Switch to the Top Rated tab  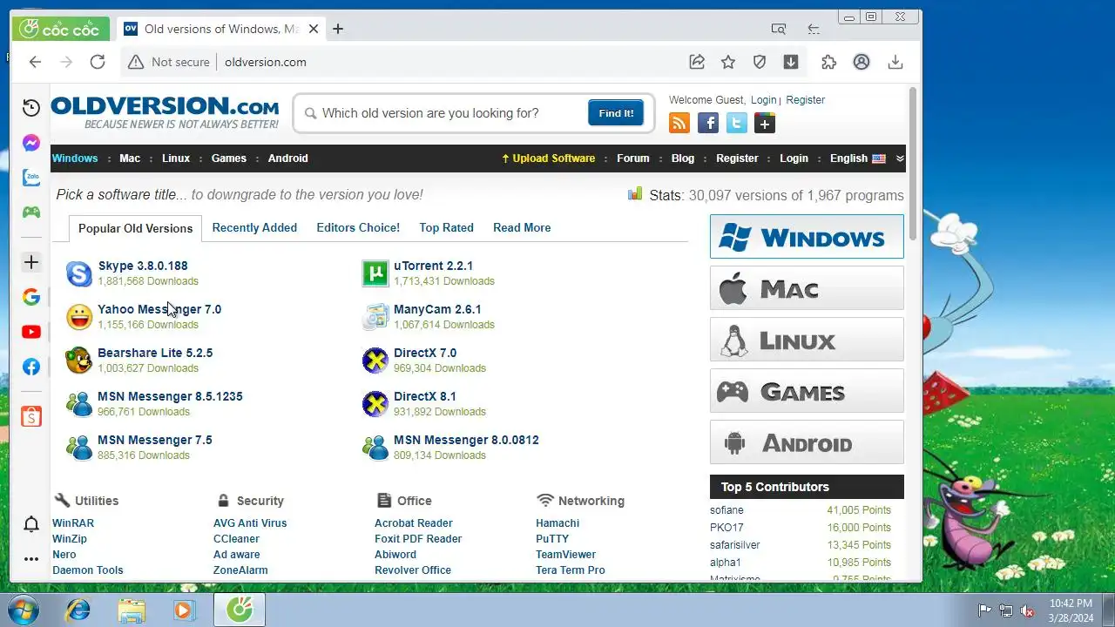[446, 227]
